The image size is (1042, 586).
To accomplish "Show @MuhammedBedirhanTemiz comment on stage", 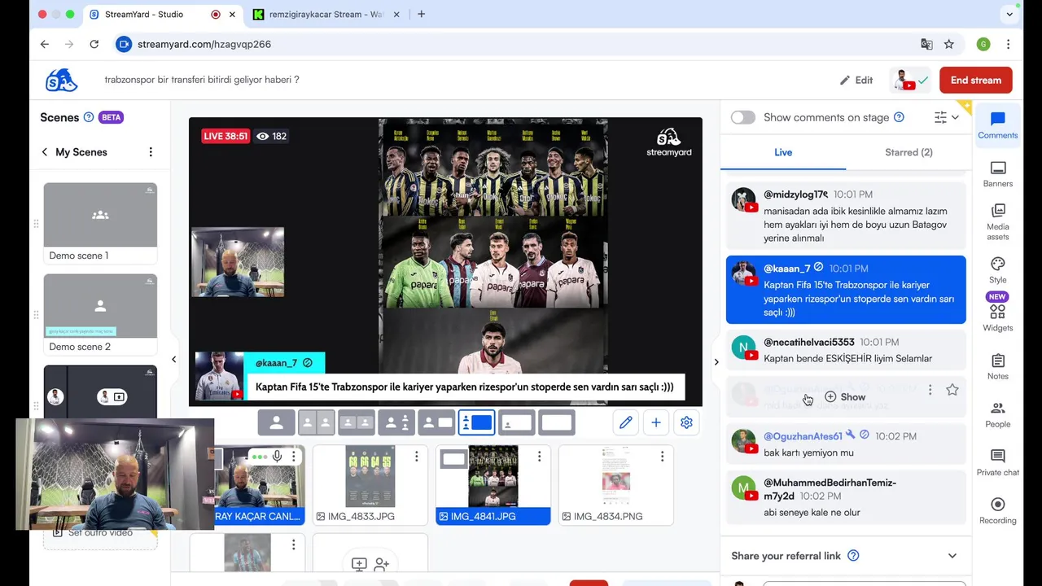I will [x=846, y=497].
